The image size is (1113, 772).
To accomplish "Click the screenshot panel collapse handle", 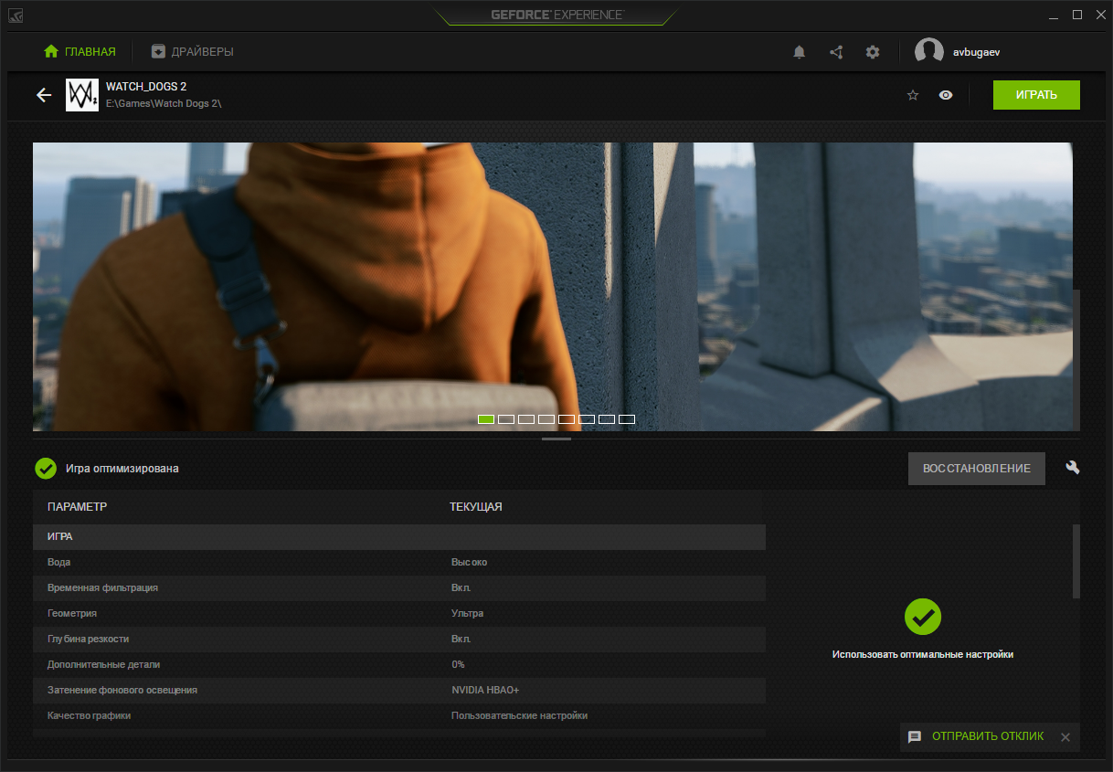I will click(556, 439).
